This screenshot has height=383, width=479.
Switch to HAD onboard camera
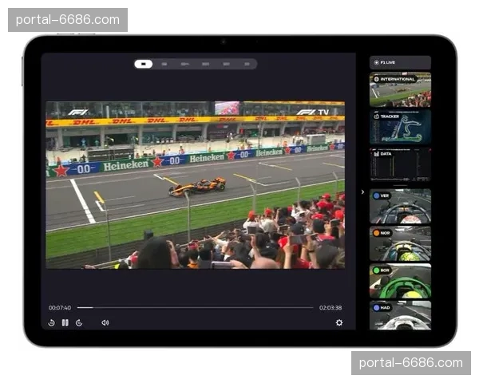(x=400, y=315)
